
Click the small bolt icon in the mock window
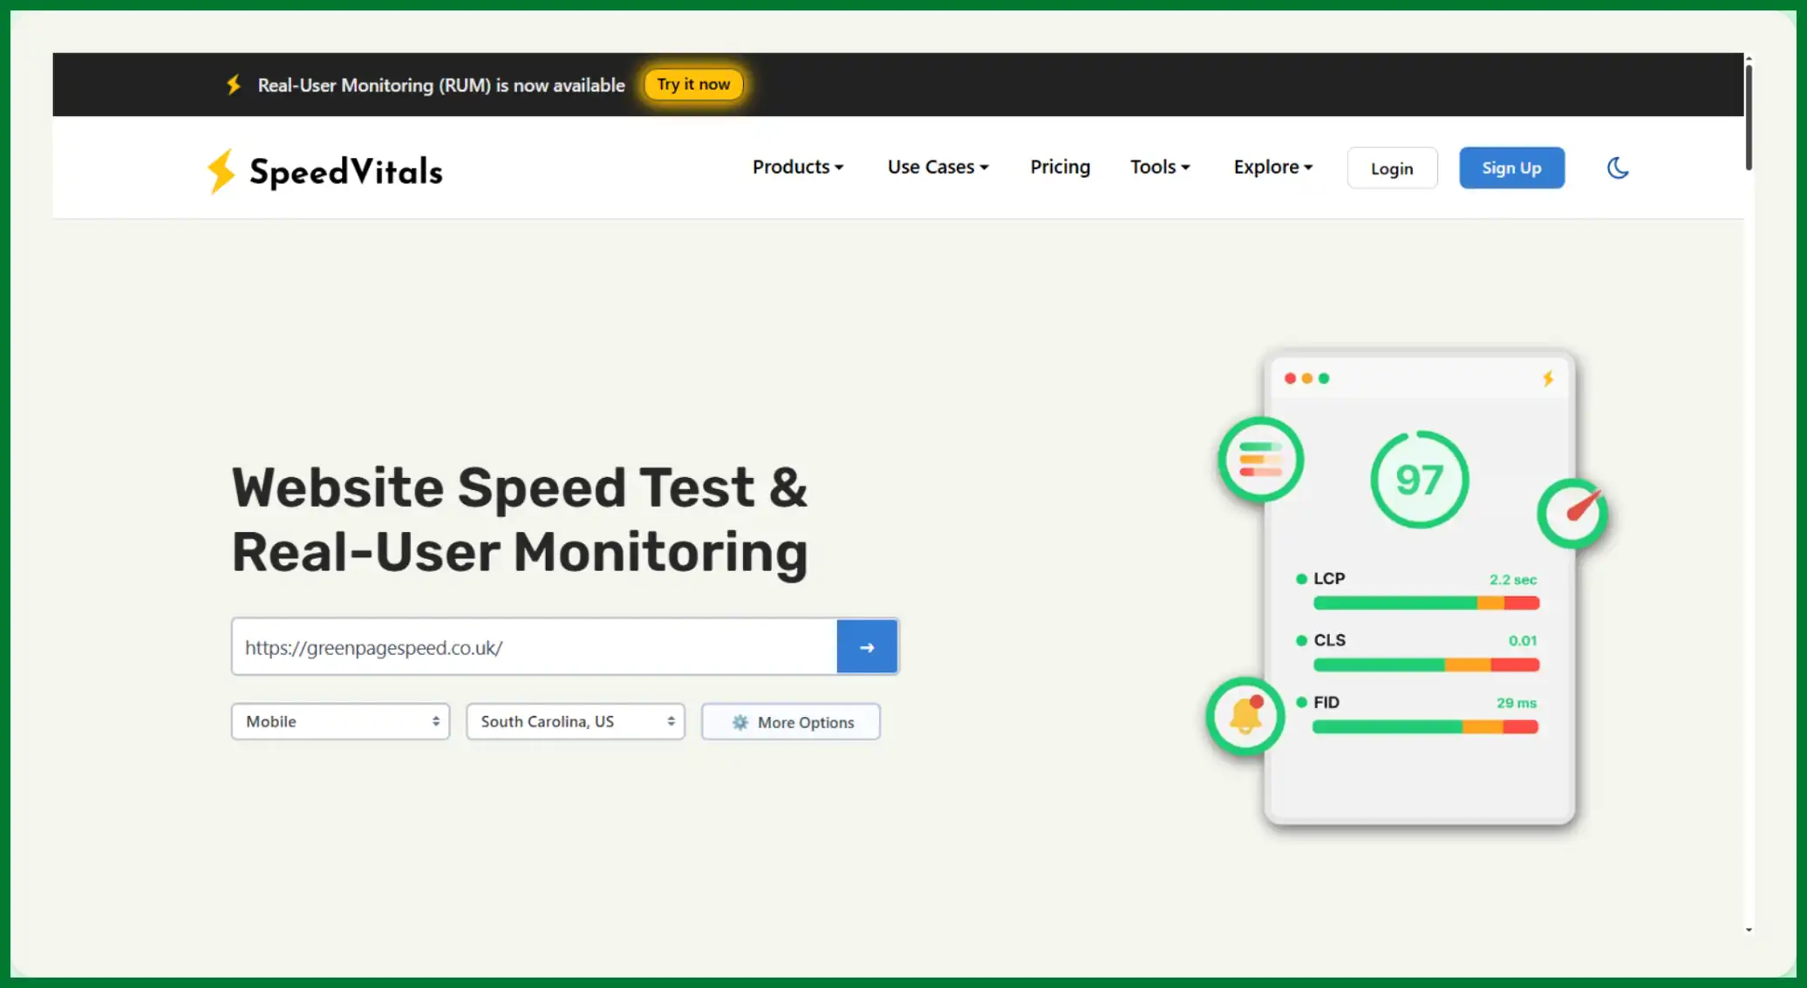(1548, 378)
